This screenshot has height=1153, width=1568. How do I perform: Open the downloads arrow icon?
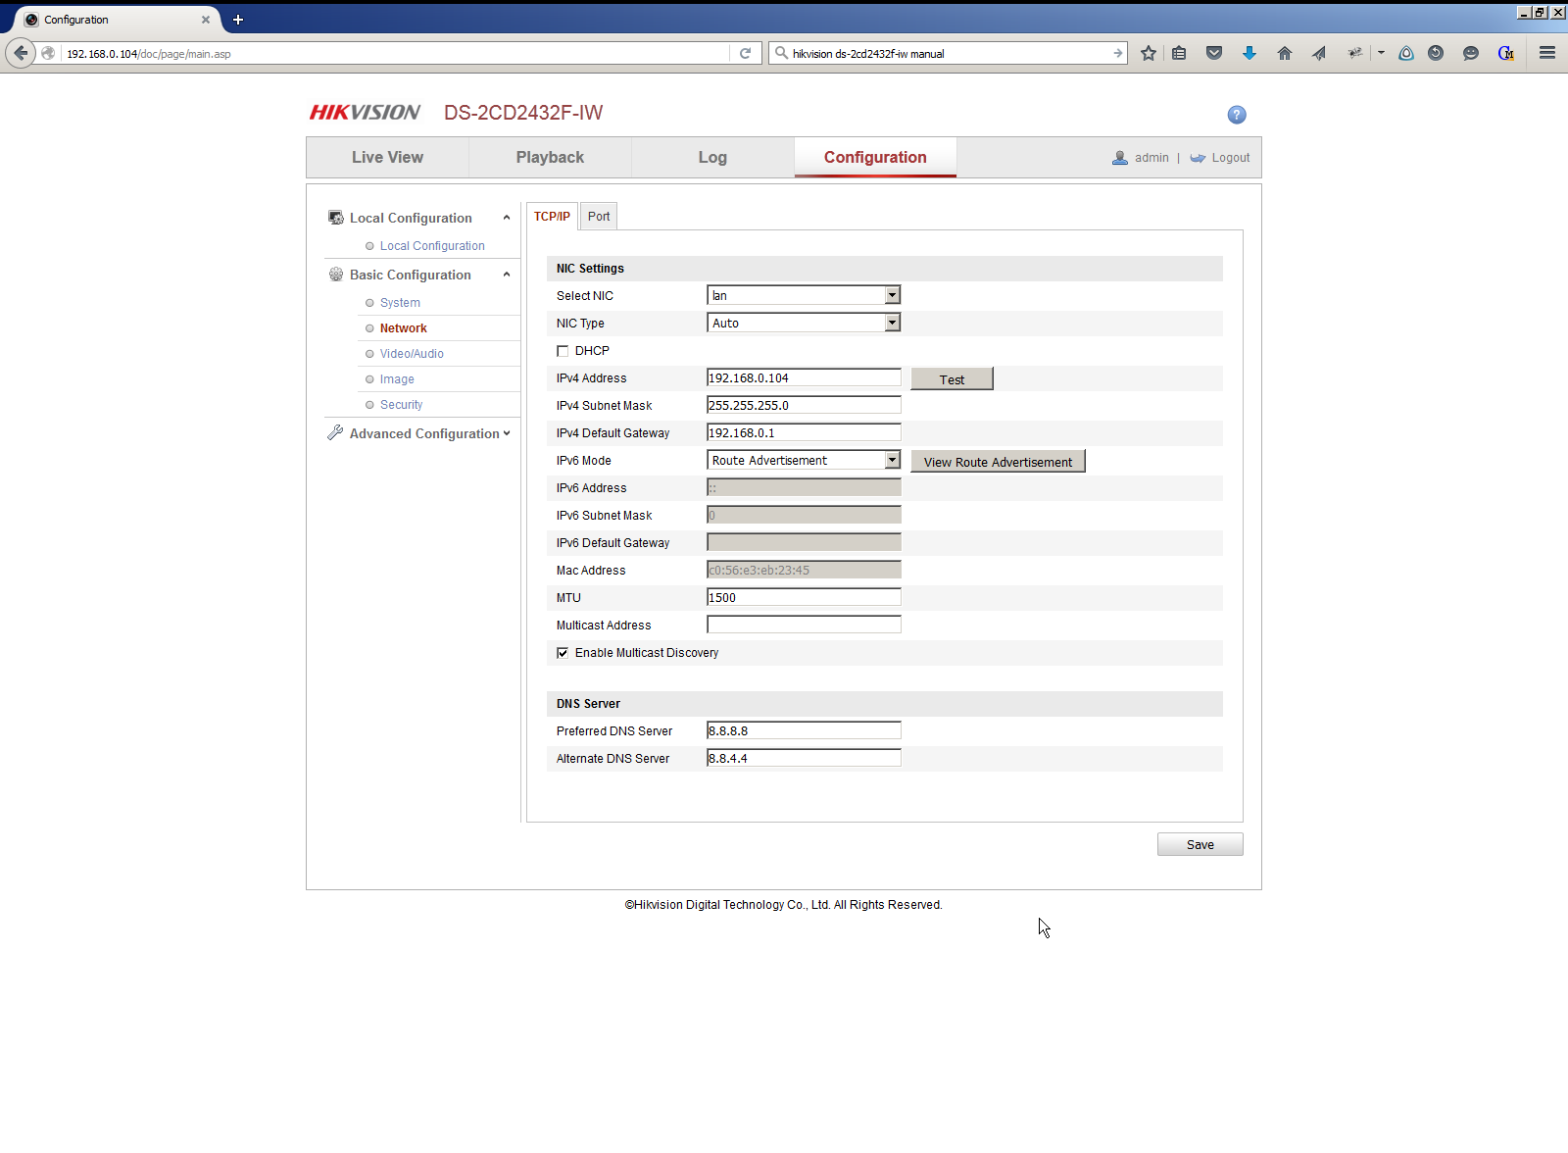tap(1249, 53)
